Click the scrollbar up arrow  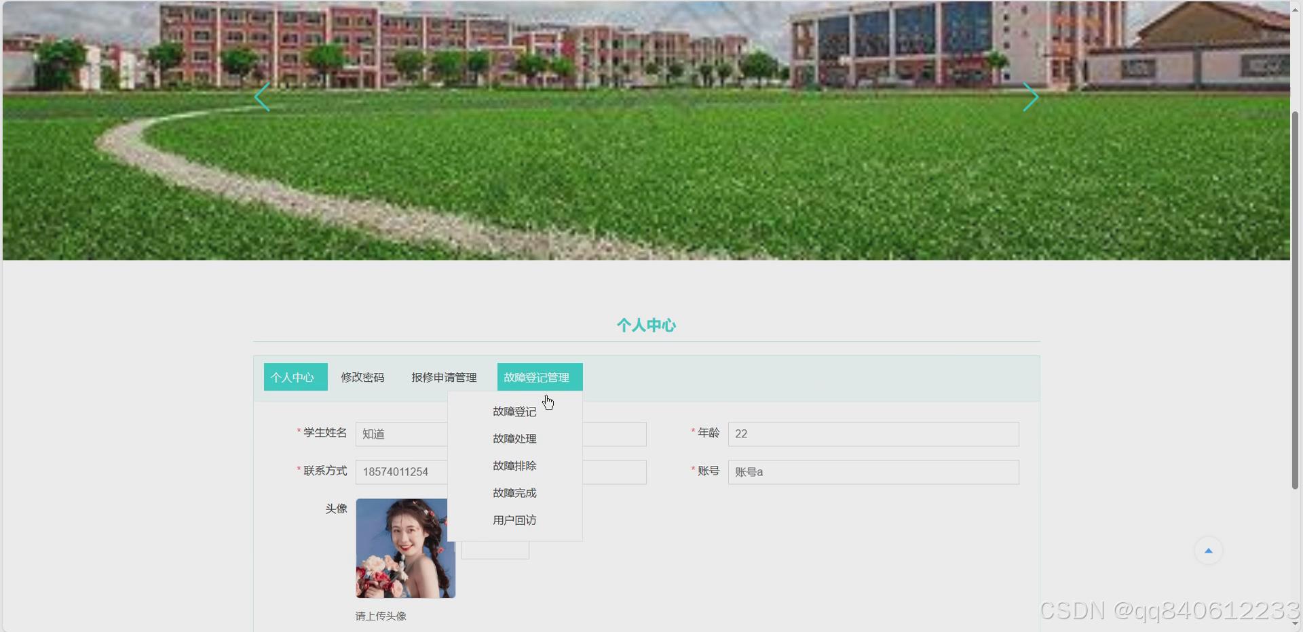point(1295,9)
